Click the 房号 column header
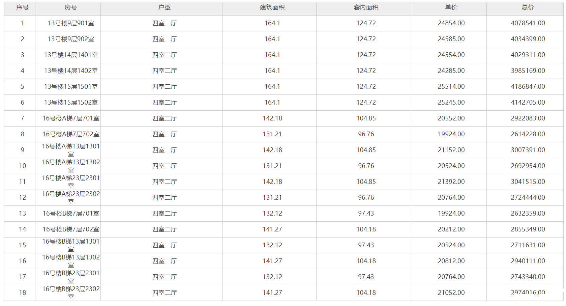 pos(71,7)
